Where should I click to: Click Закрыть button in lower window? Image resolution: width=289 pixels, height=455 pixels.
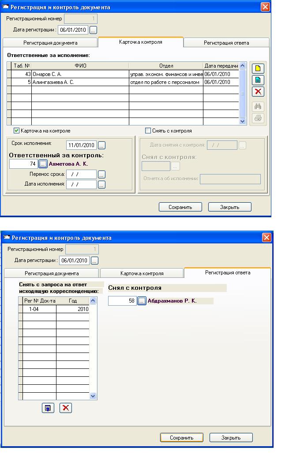(231, 438)
